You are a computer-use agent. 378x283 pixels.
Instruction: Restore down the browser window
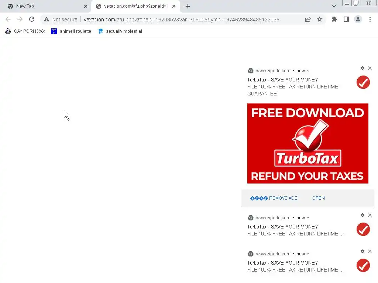pyautogui.click(x=356, y=3)
